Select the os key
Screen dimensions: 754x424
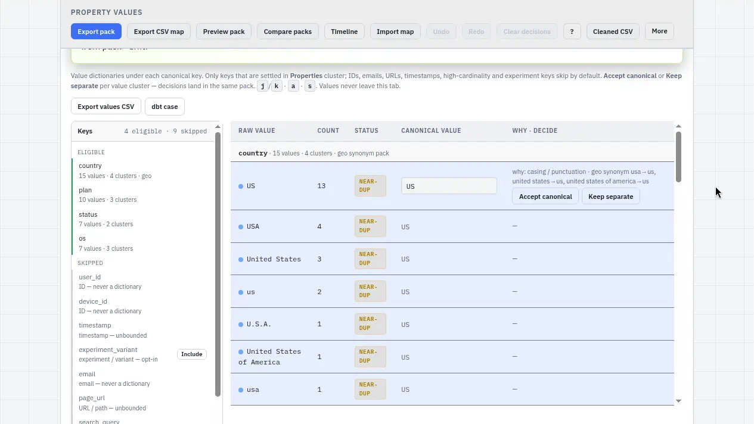(x=143, y=244)
